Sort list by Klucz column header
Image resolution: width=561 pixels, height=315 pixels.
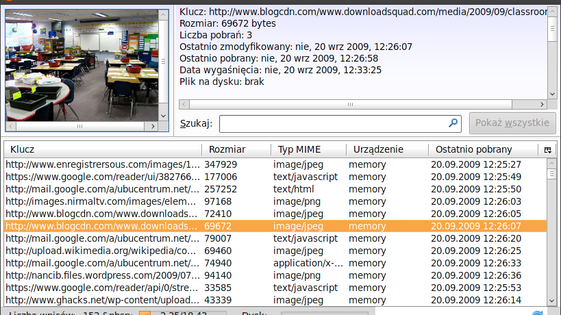(103, 149)
